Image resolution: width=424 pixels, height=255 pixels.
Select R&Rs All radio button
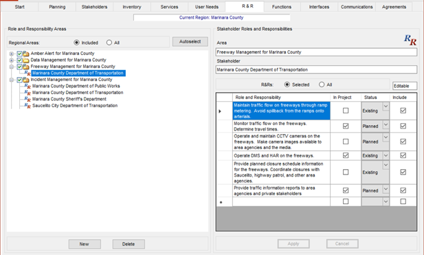click(322, 85)
